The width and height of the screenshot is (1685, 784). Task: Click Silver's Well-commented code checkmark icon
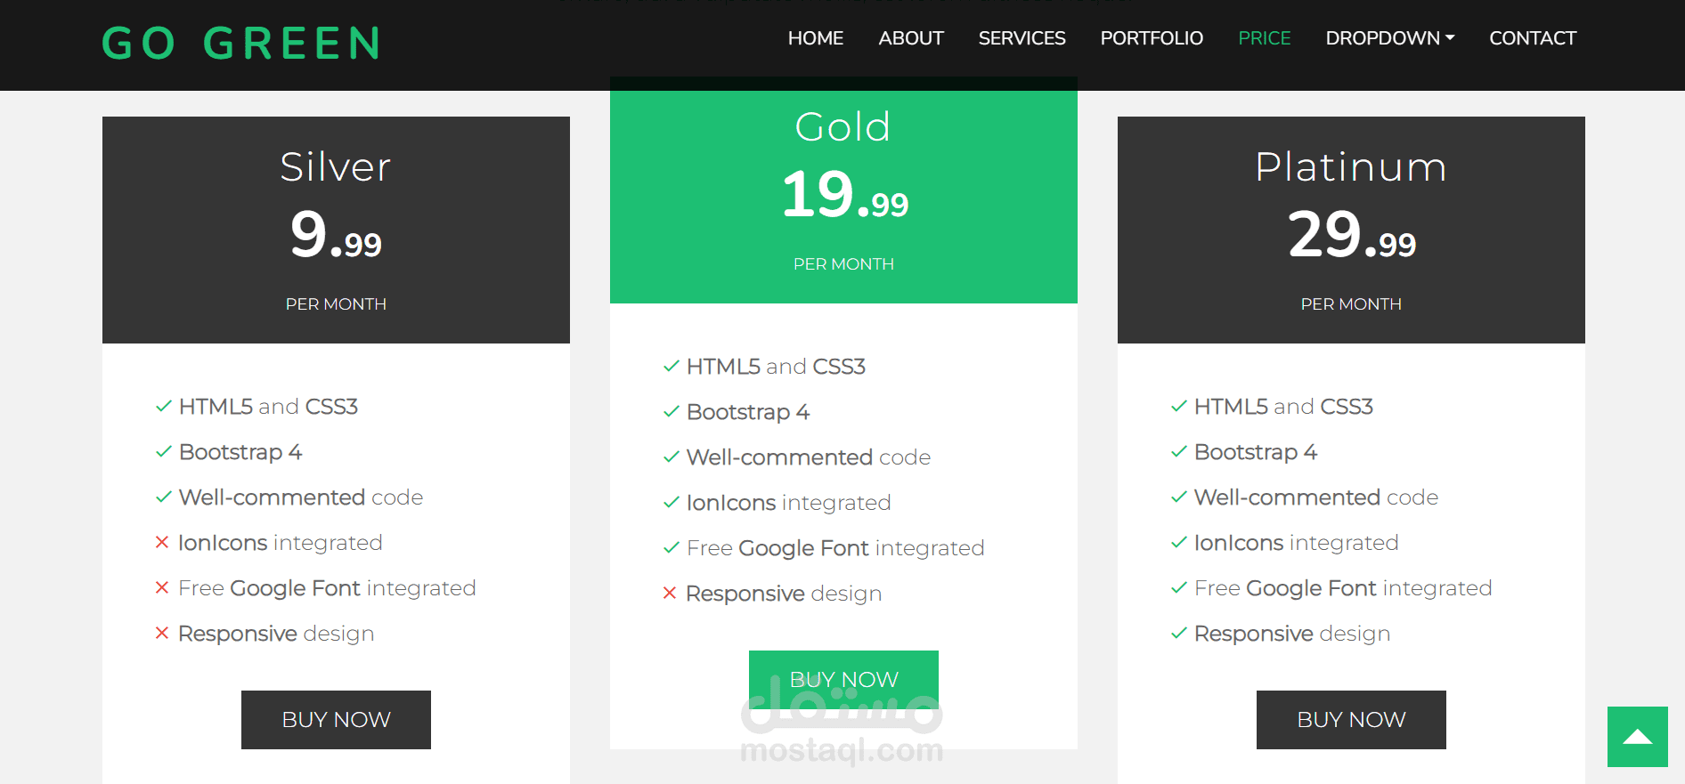click(x=164, y=497)
